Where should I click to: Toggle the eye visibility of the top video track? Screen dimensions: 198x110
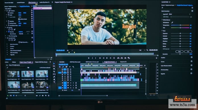point(71,69)
